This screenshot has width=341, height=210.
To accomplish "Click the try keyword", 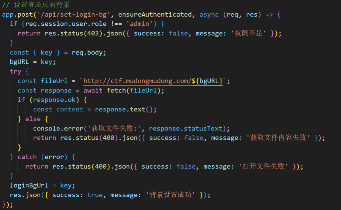I will coord(15,72).
